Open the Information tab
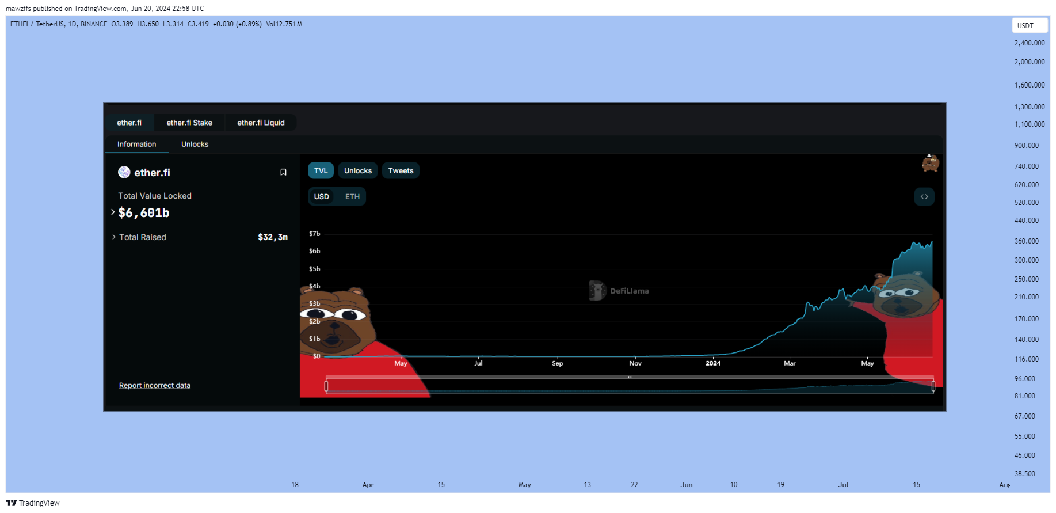 point(137,144)
